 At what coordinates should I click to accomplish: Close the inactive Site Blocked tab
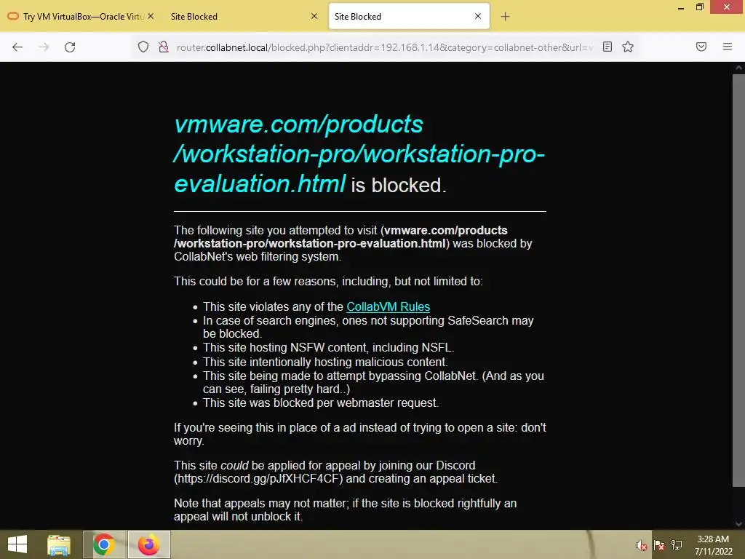coord(314,16)
